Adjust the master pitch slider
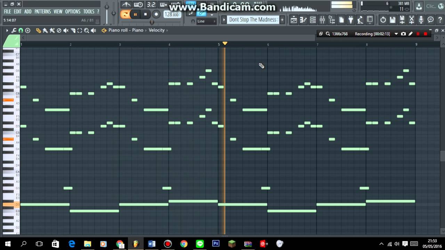The height and width of the screenshot is (250, 445). [114, 13]
